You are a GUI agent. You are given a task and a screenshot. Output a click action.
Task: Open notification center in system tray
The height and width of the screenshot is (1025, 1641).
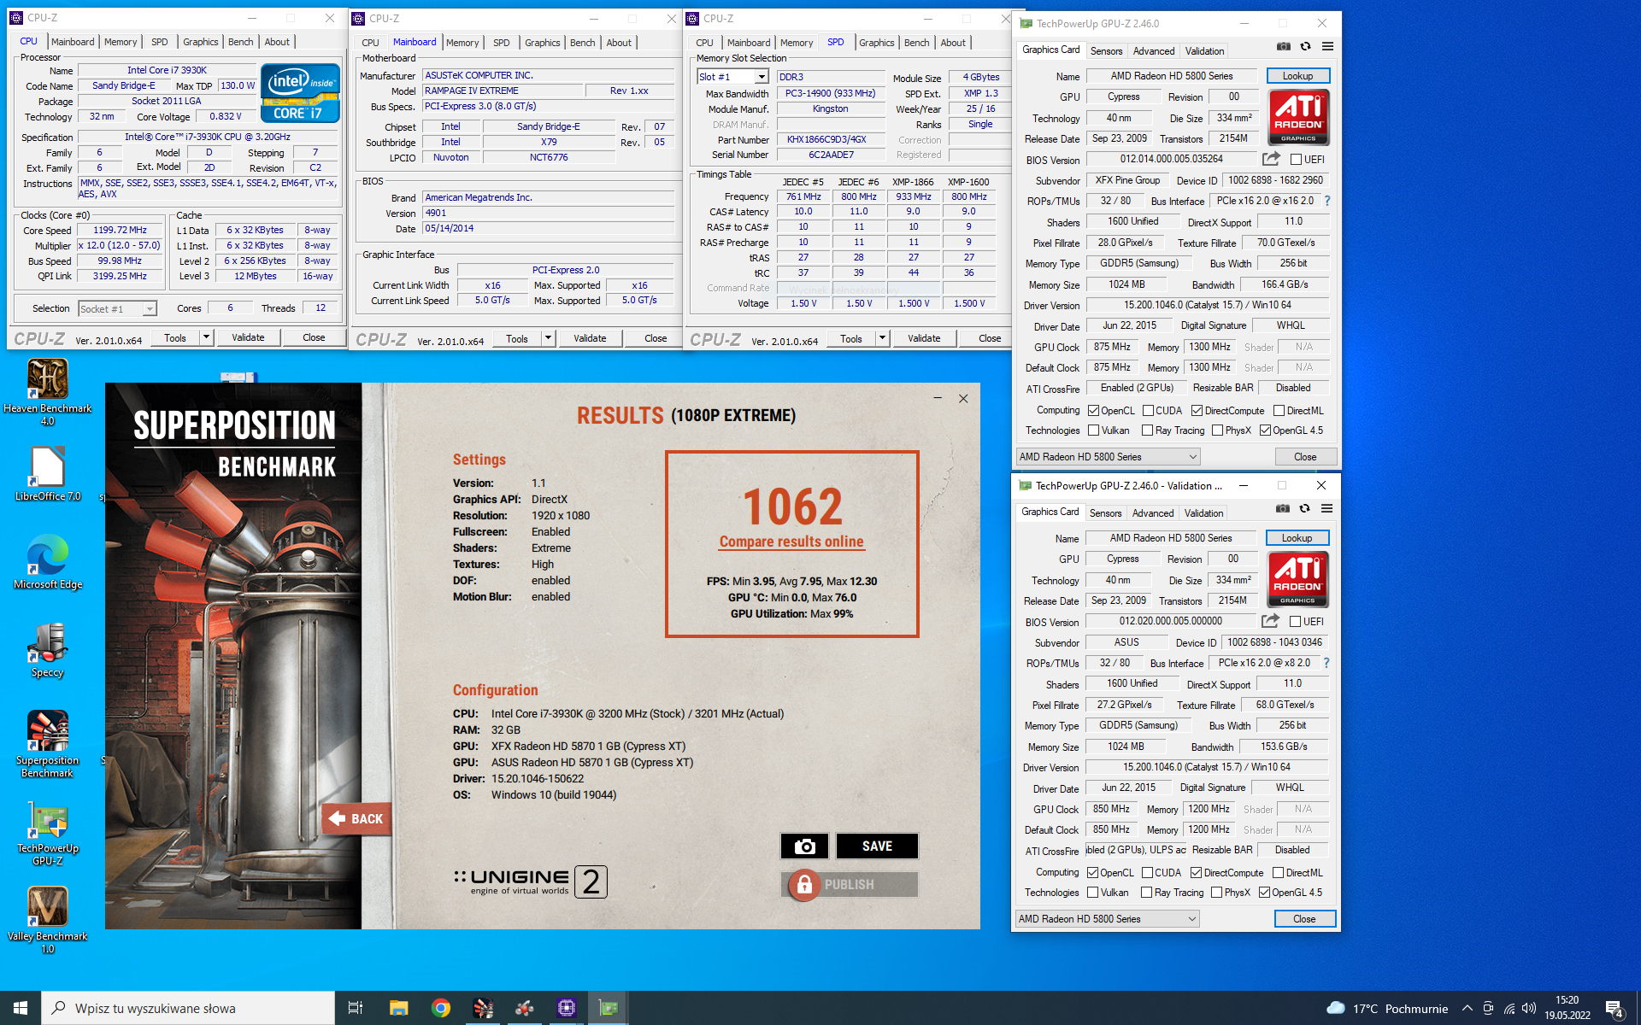tap(1615, 1008)
